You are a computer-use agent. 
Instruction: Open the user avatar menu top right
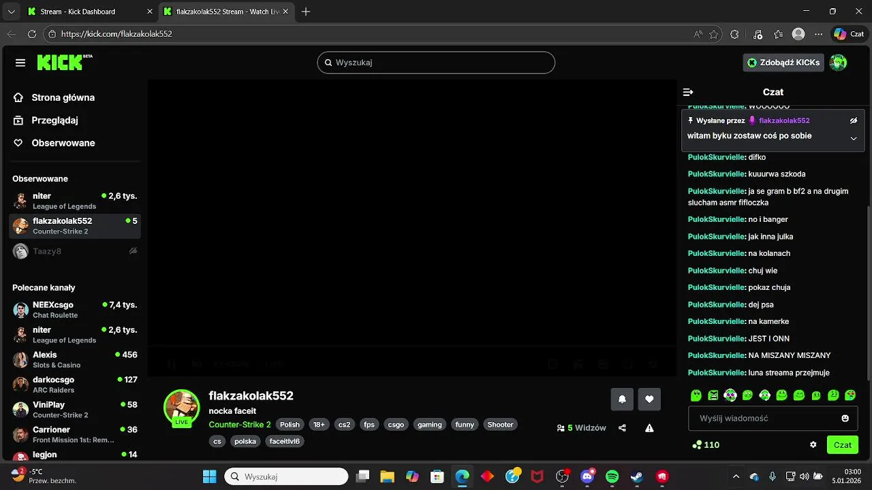click(x=838, y=63)
